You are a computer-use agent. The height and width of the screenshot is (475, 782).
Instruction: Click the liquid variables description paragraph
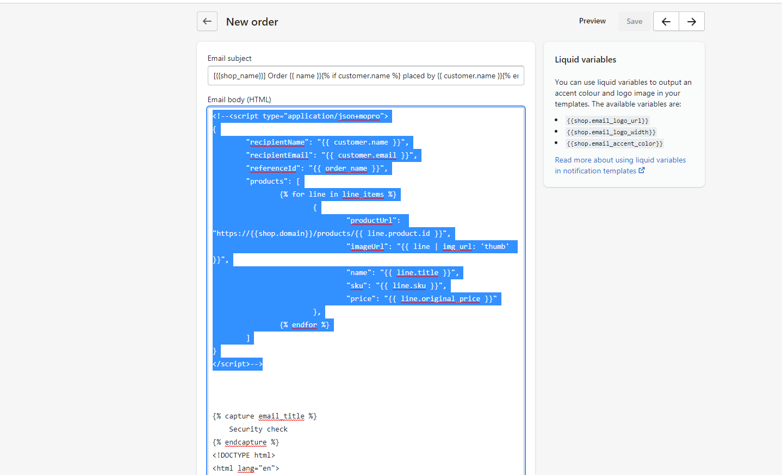[623, 93]
